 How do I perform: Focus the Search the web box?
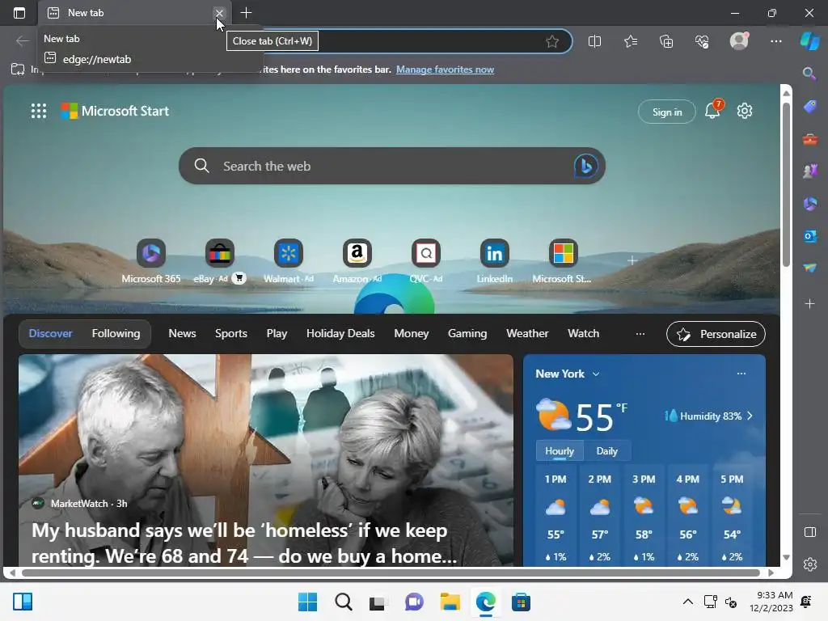point(392,166)
